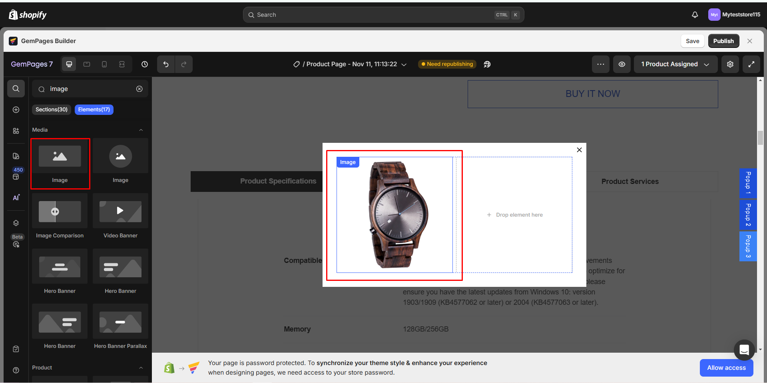Click the Allow access button
This screenshot has width=767, height=383.
(x=726, y=368)
